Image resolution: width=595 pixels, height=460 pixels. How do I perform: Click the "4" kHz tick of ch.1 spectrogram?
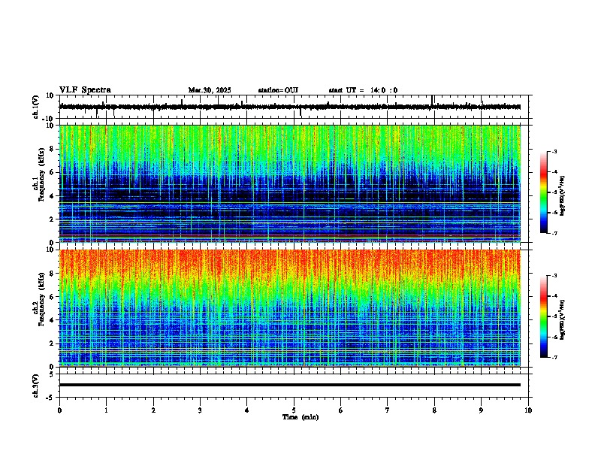(53, 196)
